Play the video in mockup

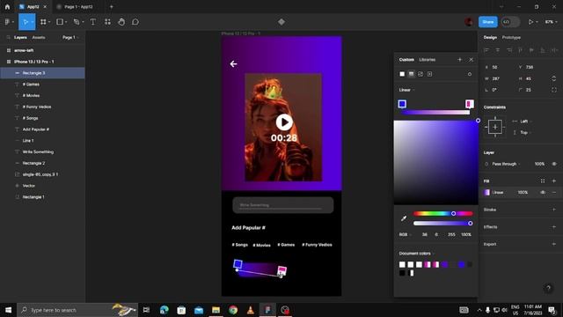point(284,122)
